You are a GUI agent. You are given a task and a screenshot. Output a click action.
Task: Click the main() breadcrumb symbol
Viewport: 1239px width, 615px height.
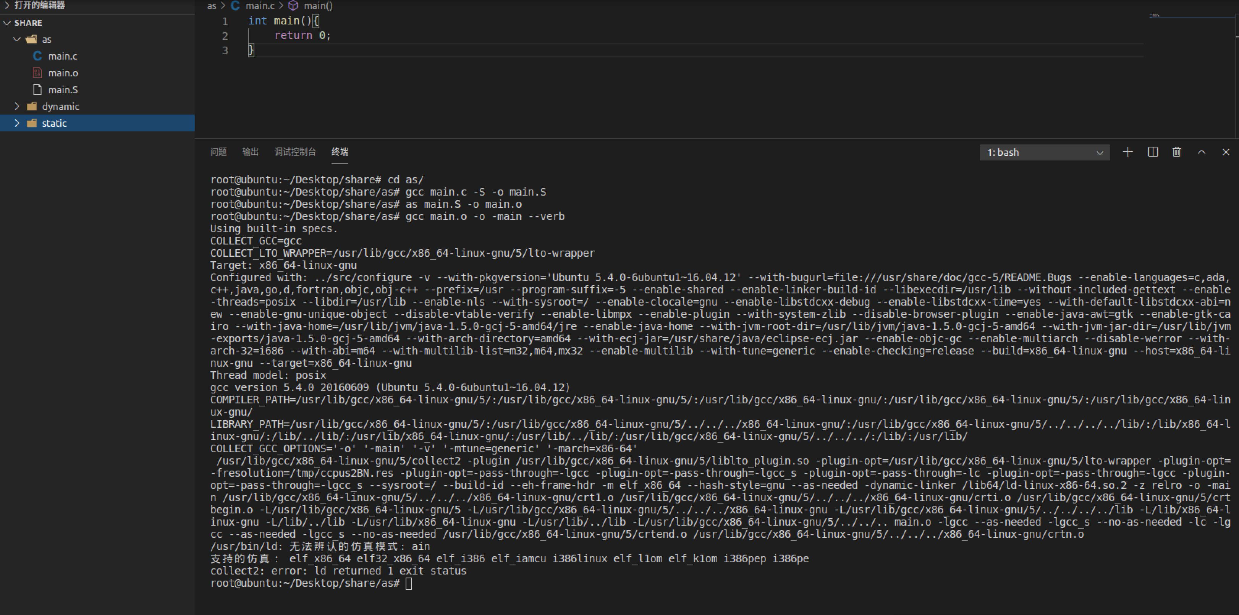[319, 6]
